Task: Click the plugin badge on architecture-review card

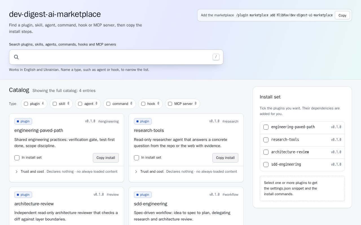Action: click(x=23, y=195)
